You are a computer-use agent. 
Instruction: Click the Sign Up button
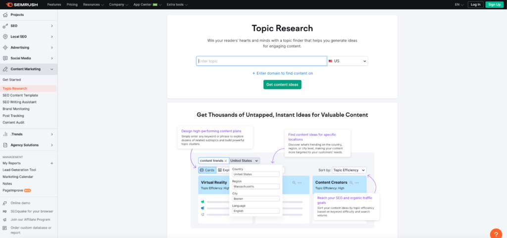(495, 4)
